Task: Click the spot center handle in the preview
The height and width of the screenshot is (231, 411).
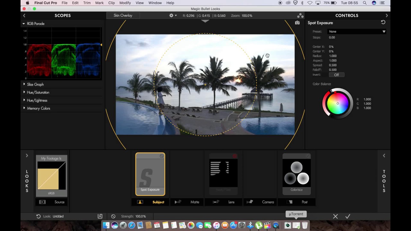Action: pos(205,85)
